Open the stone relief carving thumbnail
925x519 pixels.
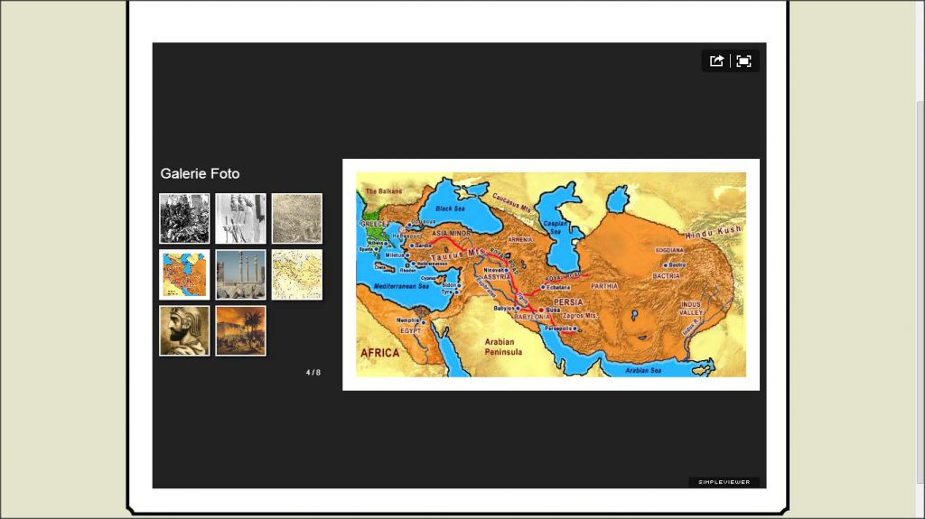[x=240, y=218]
